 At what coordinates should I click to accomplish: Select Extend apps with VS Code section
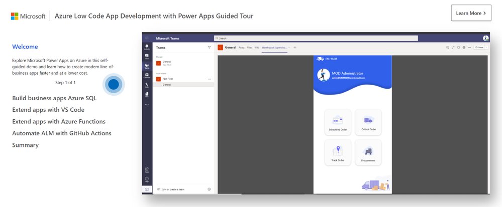48,110
